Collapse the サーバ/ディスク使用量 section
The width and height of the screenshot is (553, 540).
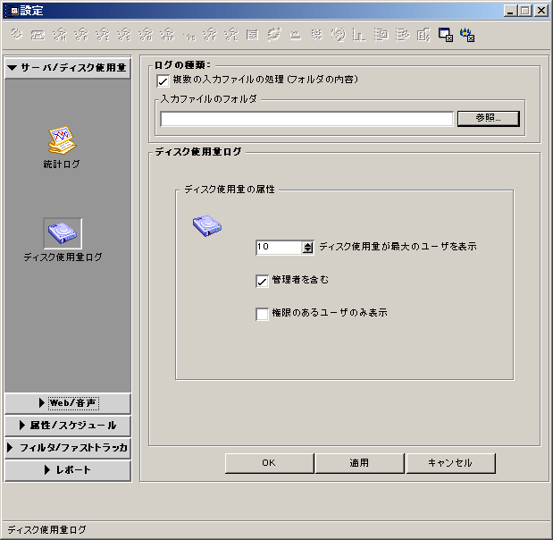68,68
